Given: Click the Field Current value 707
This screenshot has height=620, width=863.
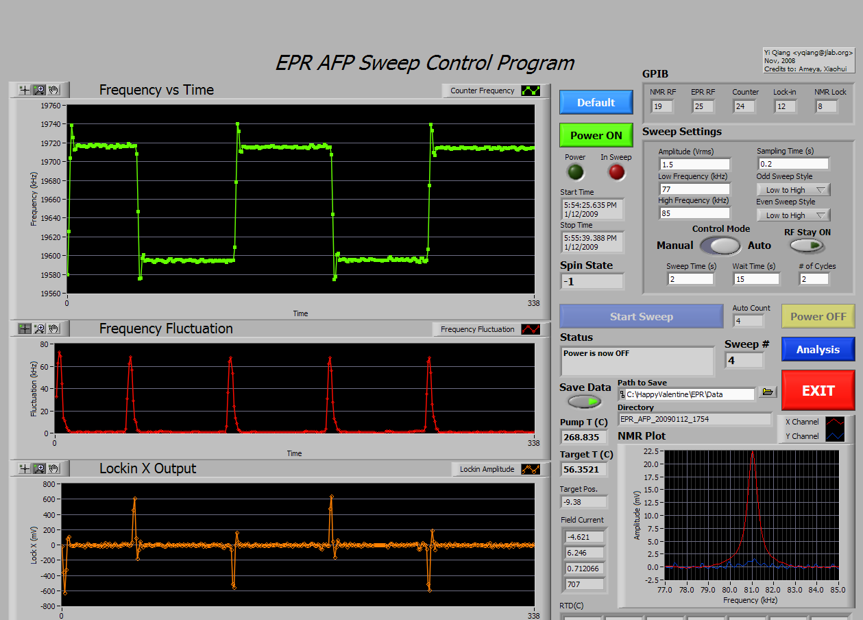Looking at the screenshot, I should (584, 584).
